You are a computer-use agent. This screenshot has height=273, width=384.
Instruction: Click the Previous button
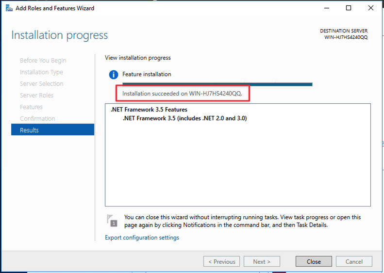pyautogui.click(x=221, y=261)
